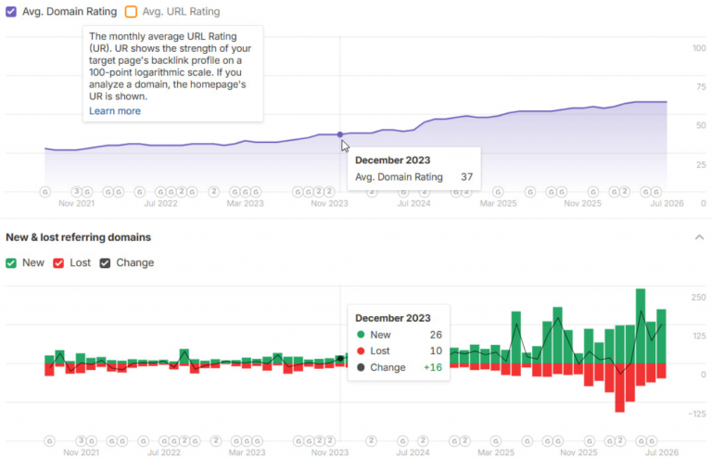Disable the Change line checkbox

click(105, 263)
